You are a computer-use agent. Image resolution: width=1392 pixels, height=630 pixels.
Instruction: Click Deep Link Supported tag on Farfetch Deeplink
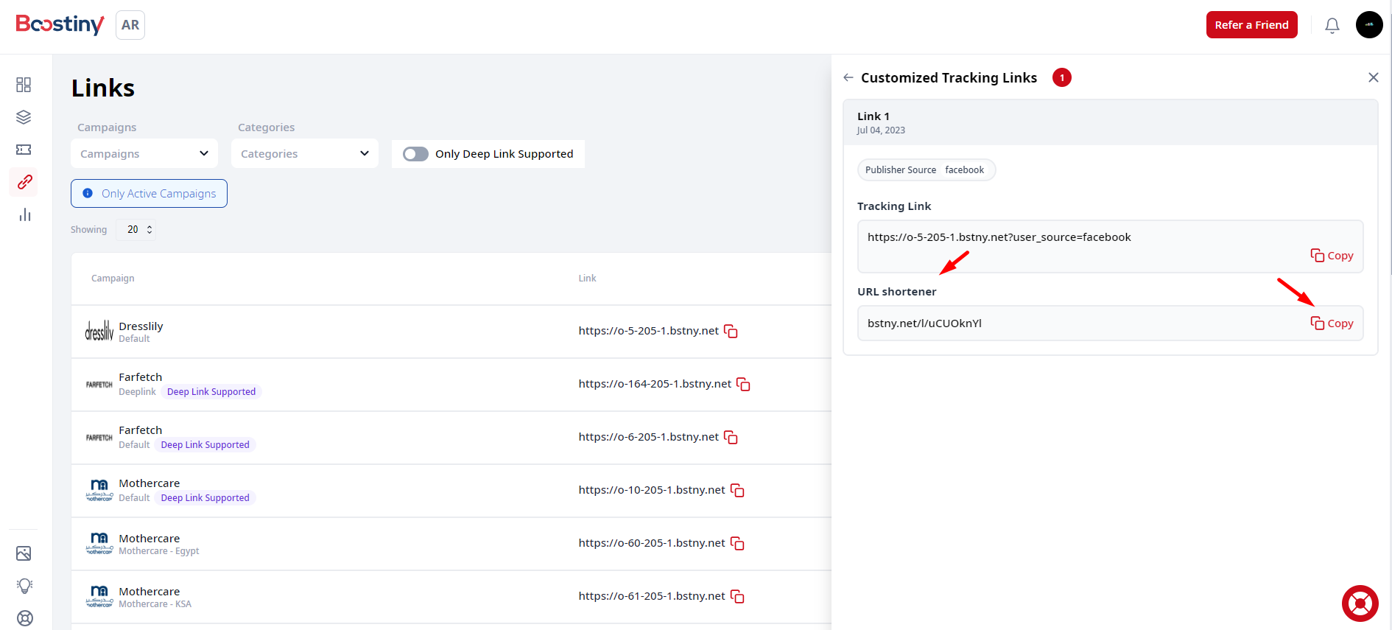[211, 392]
